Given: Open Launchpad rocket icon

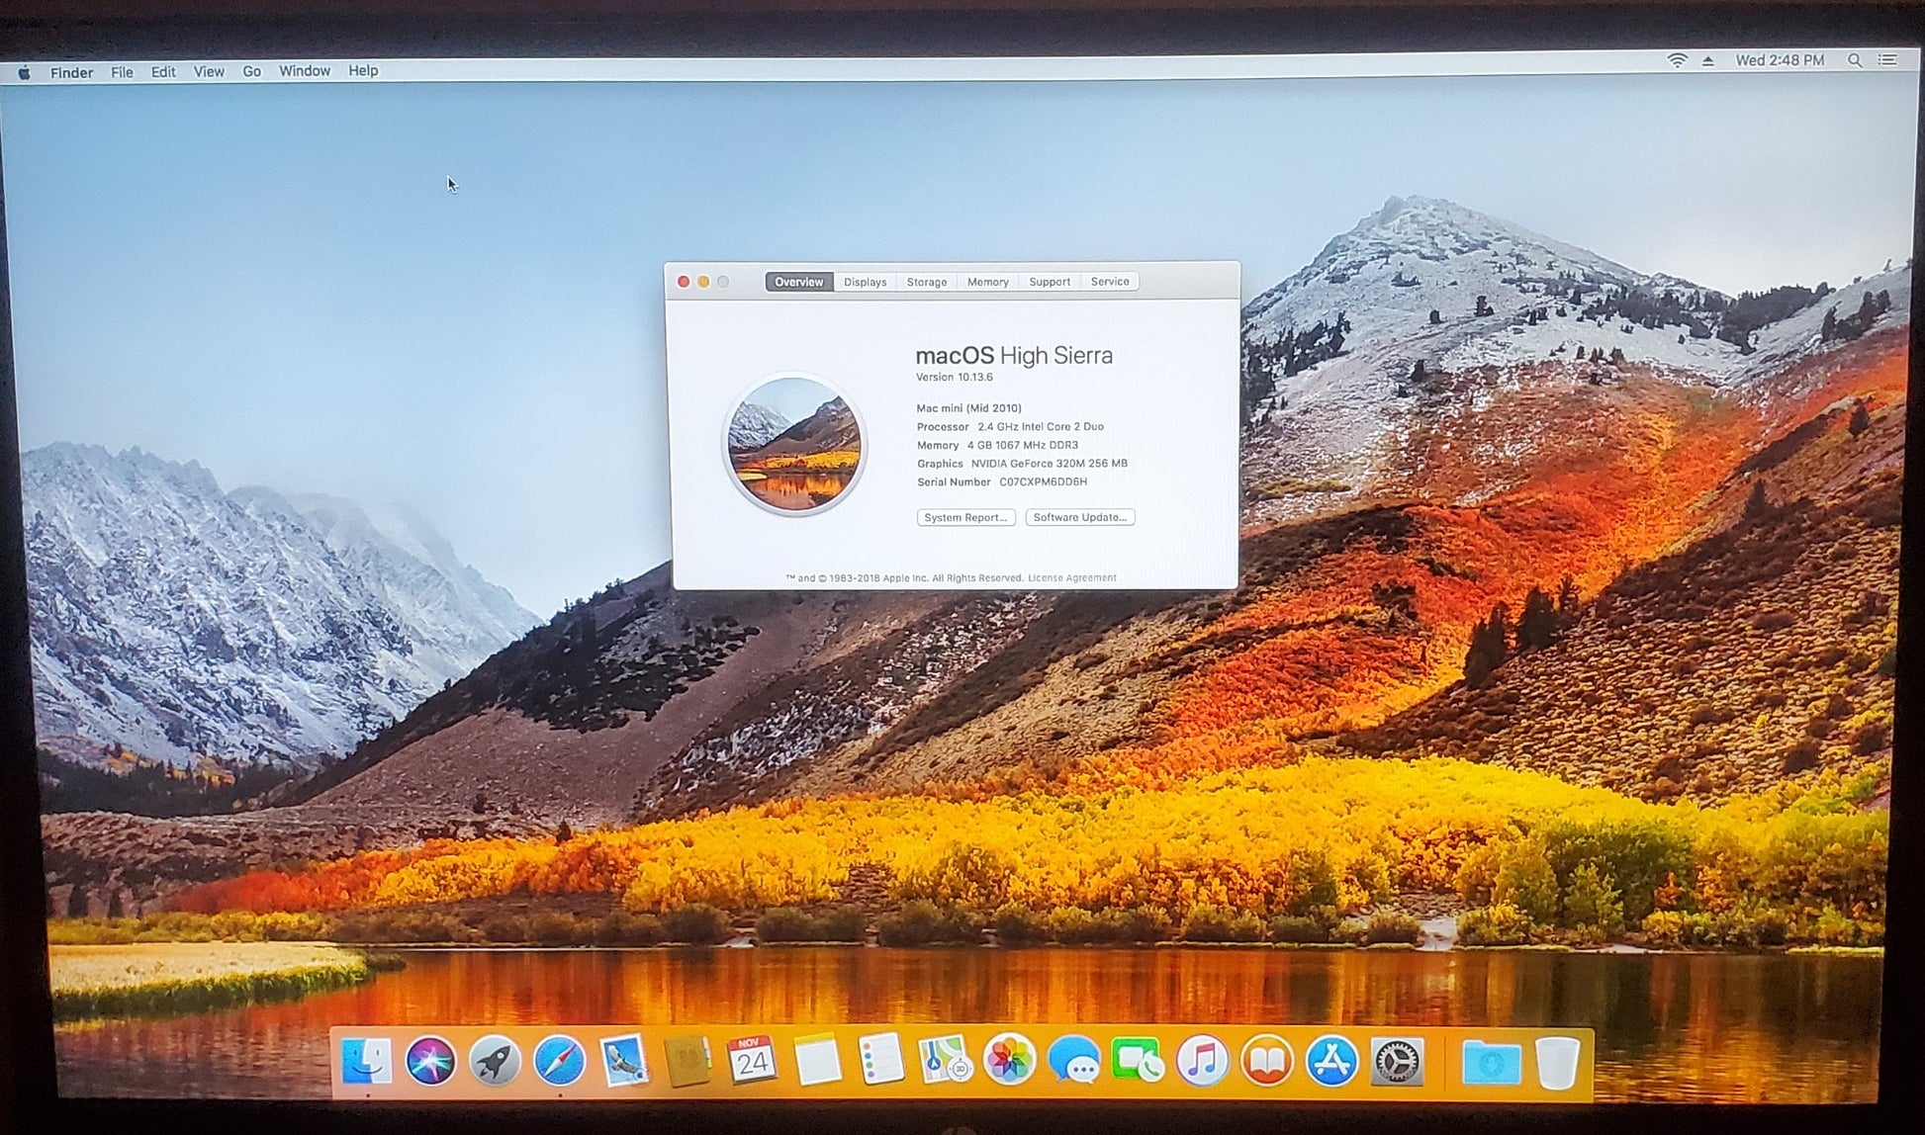Looking at the screenshot, I should pos(495,1062).
